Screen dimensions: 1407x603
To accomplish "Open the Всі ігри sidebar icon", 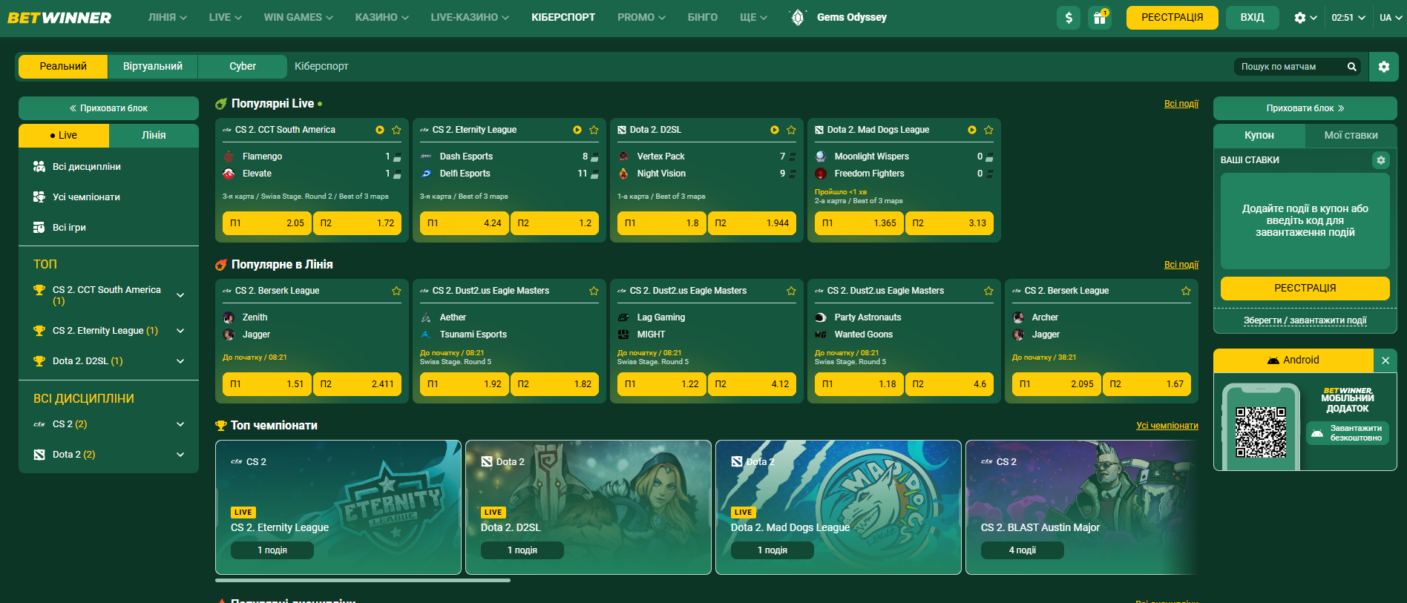I will 39,228.
